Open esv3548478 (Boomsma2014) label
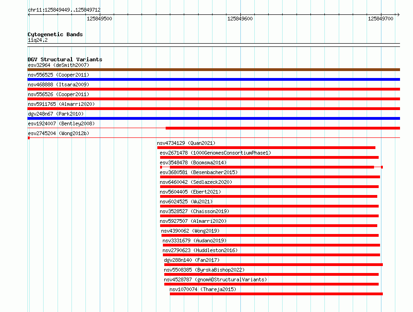Image resolution: width=413 pixels, height=312 pixels. pos(193,162)
